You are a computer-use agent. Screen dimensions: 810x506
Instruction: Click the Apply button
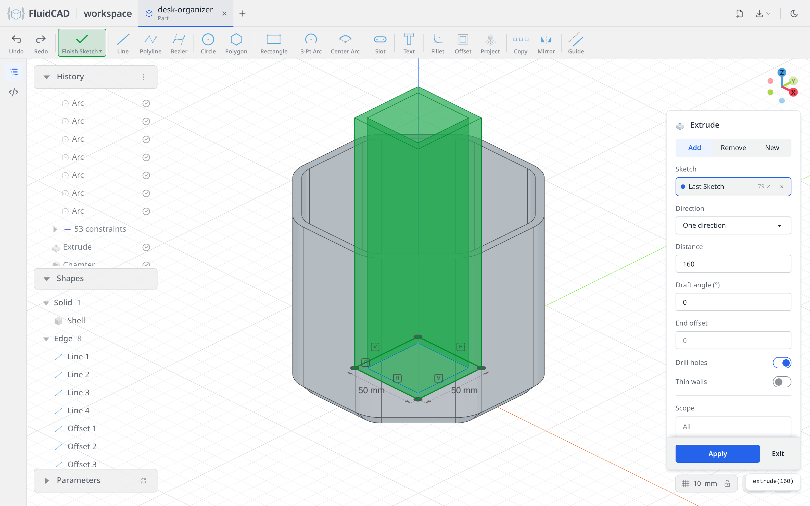click(717, 453)
